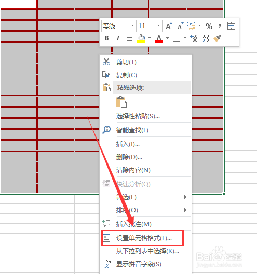Viewport: 257px width, 274px height.
Task: Open the 筛选(E) filter submenu
Action: [146, 197]
